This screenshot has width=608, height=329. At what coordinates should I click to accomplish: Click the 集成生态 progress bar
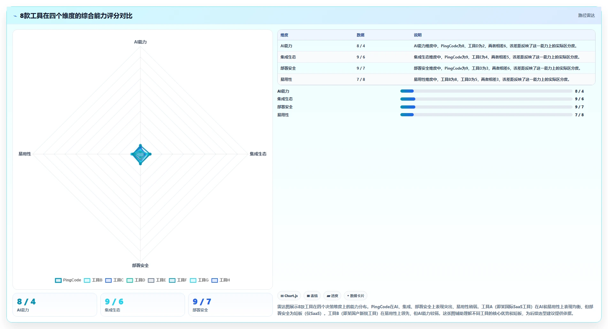(x=486, y=99)
